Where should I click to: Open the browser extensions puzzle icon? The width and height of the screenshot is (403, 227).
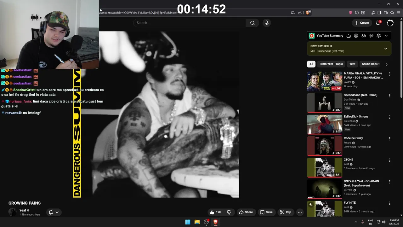coord(357,13)
